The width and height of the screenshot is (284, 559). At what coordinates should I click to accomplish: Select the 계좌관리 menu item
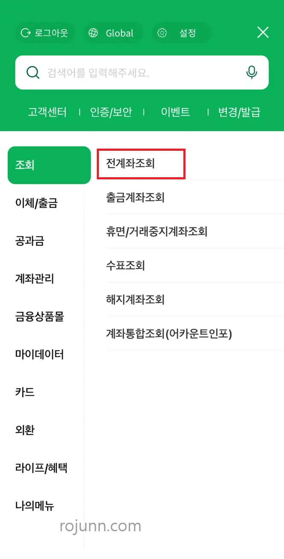(x=33, y=279)
